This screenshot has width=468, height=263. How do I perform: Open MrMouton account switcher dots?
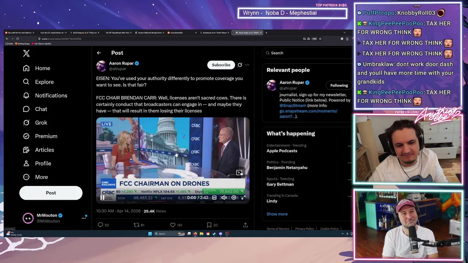tap(84, 218)
